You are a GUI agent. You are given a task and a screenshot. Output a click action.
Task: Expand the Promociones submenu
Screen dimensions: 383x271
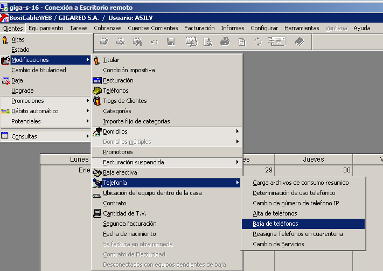pyautogui.click(x=88, y=101)
